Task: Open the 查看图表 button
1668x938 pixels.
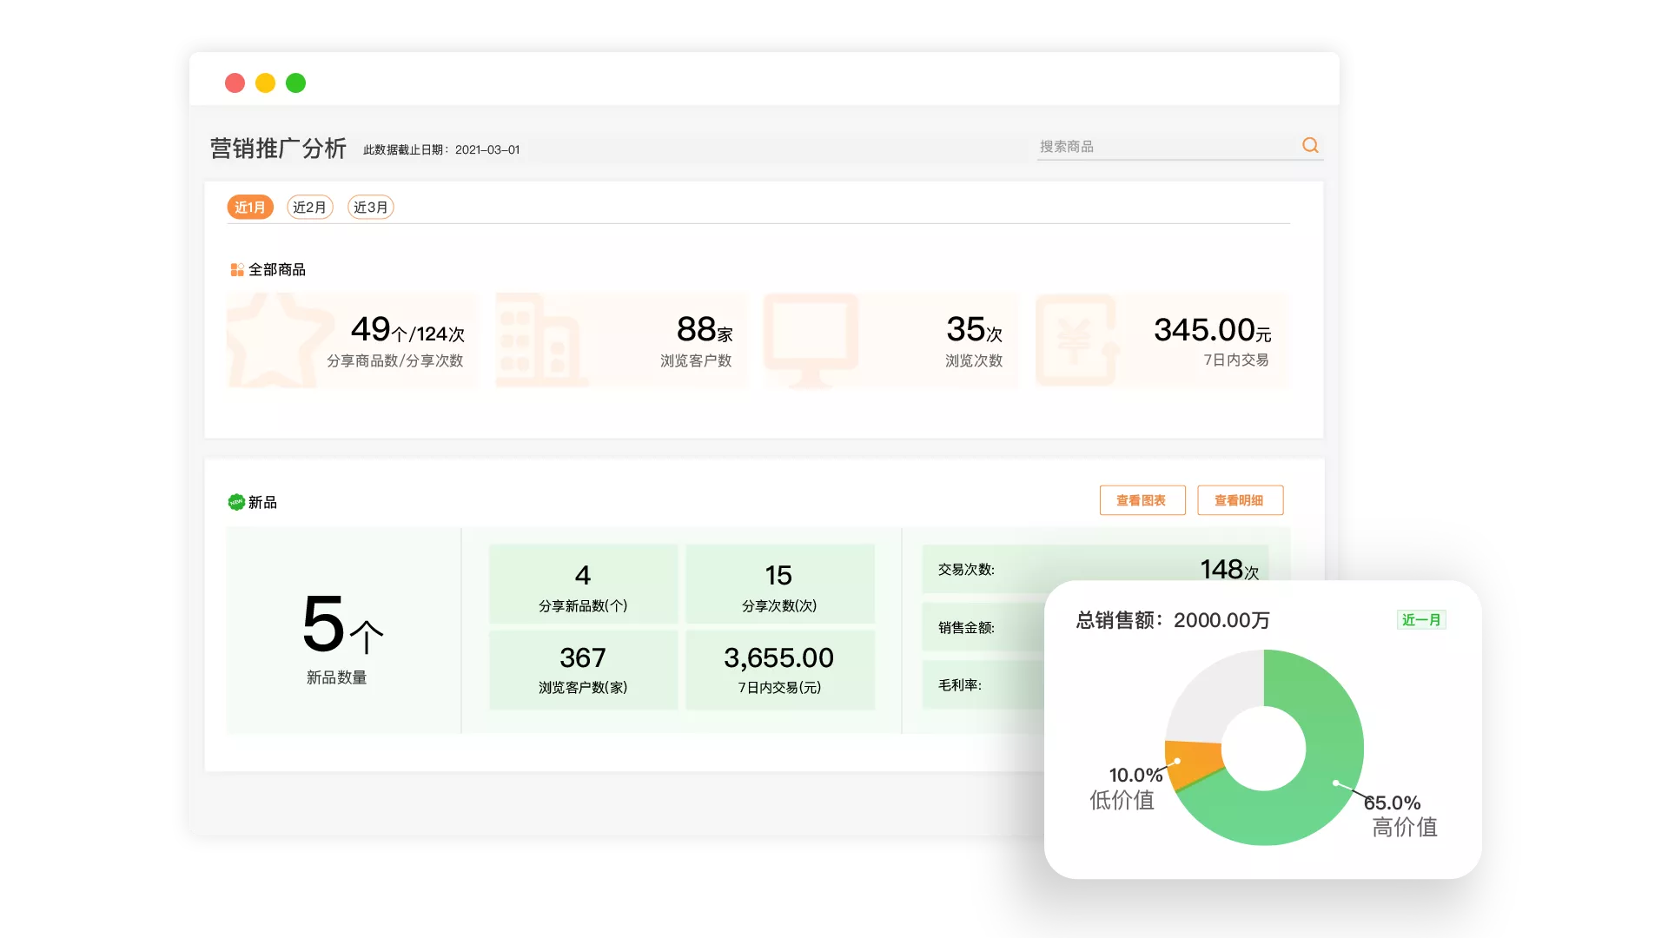Action: click(1142, 500)
